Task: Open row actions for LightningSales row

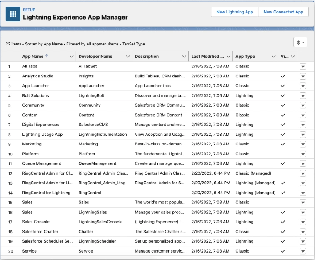Action: [303, 212]
